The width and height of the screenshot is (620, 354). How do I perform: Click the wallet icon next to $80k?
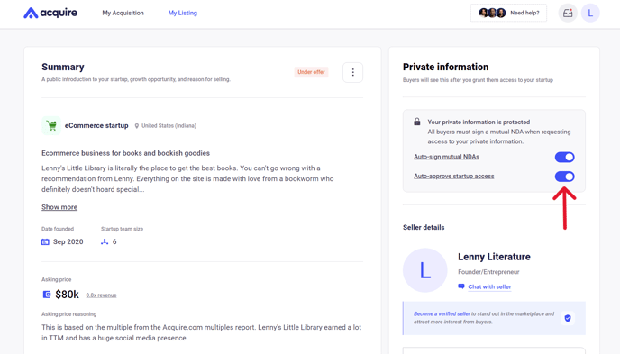47,295
